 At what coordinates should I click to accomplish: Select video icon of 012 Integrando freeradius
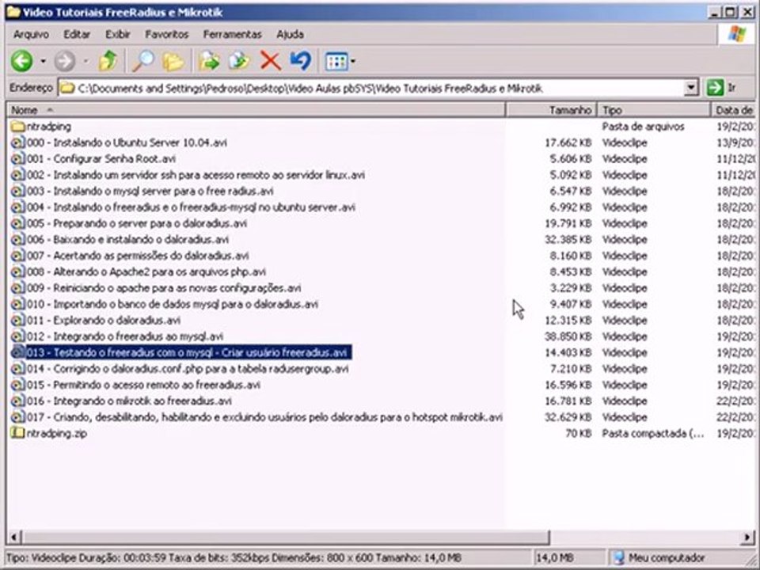[18, 336]
